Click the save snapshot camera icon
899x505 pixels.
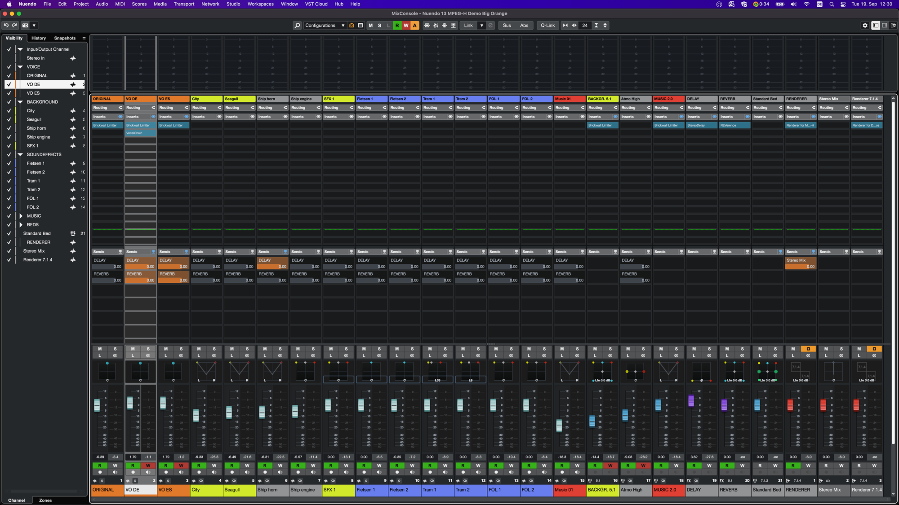tap(26, 26)
